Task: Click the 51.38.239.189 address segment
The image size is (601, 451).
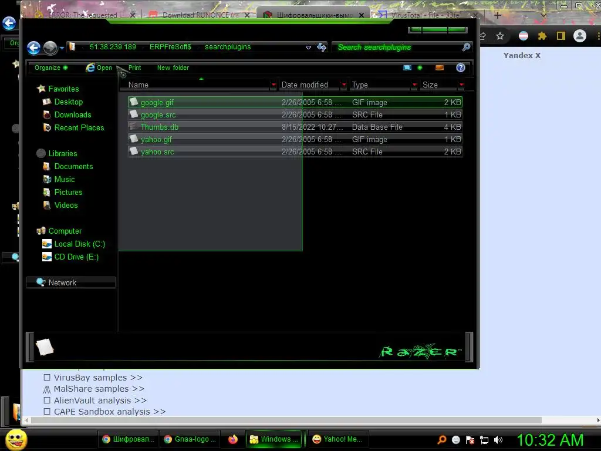Action: (x=113, y=47)
